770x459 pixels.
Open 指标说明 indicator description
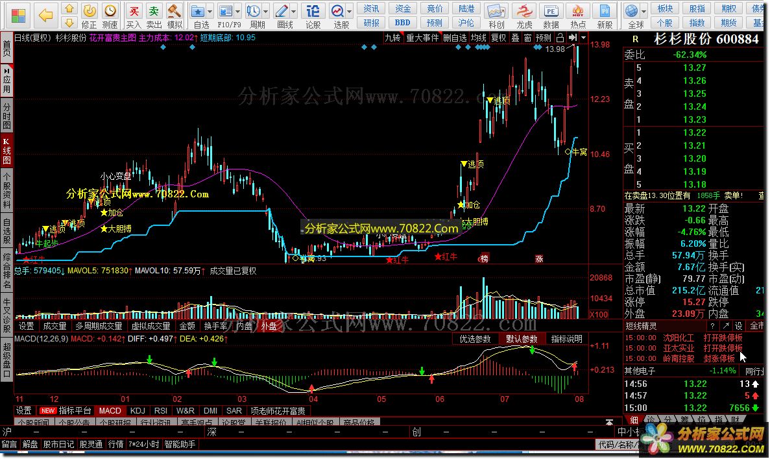[x=566, y=339]
